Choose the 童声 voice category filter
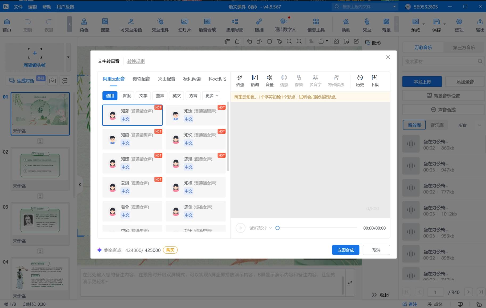Screen dimensions: 486x308 (x=160, y=96)
